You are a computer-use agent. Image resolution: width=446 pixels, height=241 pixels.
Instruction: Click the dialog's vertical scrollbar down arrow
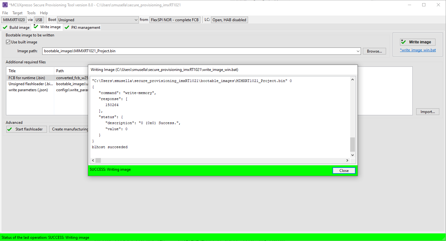pyautogui.click(x=352, y=155)
